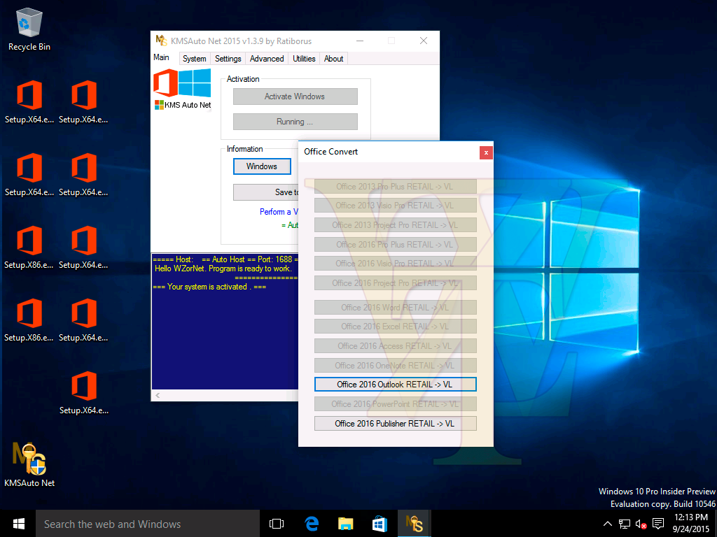Click Office 2016 OneNote RETAIL -> VL
717x537 pixels.
395,365
